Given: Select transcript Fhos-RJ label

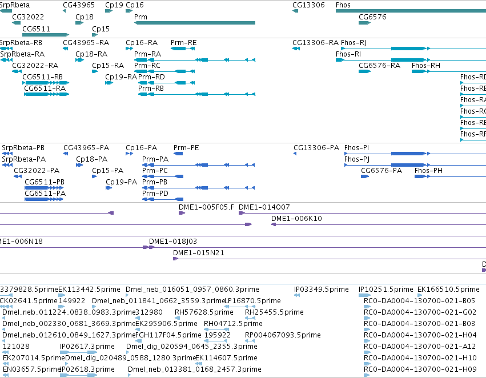Looking at the screenshot, I should [x=354, y=43].
